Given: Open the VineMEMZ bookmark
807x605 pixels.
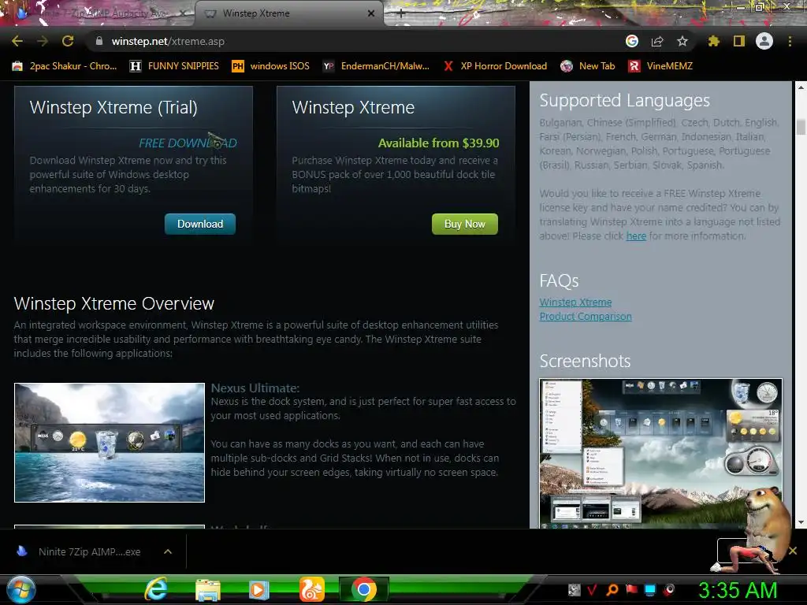Looking at the screenshot, I should [660, 66].
